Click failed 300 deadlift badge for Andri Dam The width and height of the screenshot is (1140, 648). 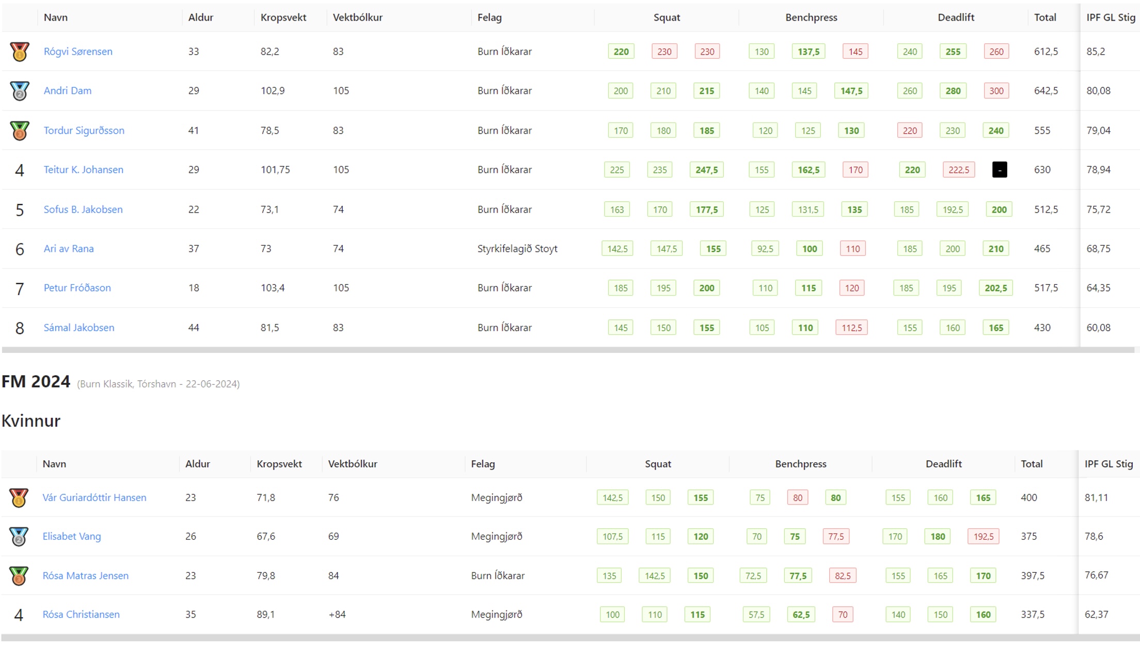996,91
